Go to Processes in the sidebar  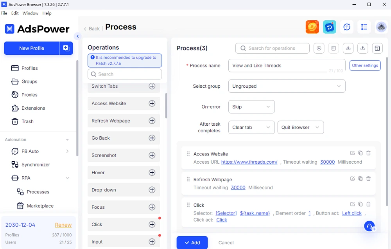[x=38, y=192]
